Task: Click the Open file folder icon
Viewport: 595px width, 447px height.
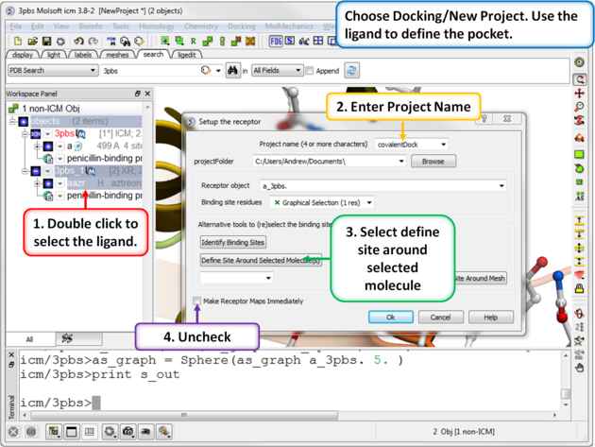Action: 32,42
